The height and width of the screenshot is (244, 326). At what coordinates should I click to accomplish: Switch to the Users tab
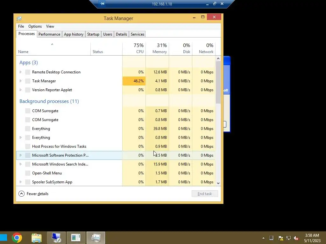pos(108,34)
